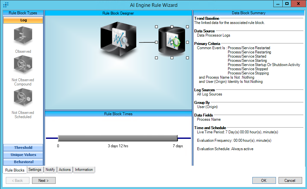Go to the Actions tab
Screen dimensions: 307x189
[x=65, y=170]
